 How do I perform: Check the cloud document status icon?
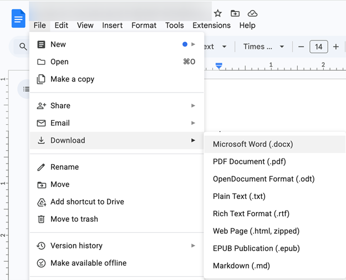252,13
